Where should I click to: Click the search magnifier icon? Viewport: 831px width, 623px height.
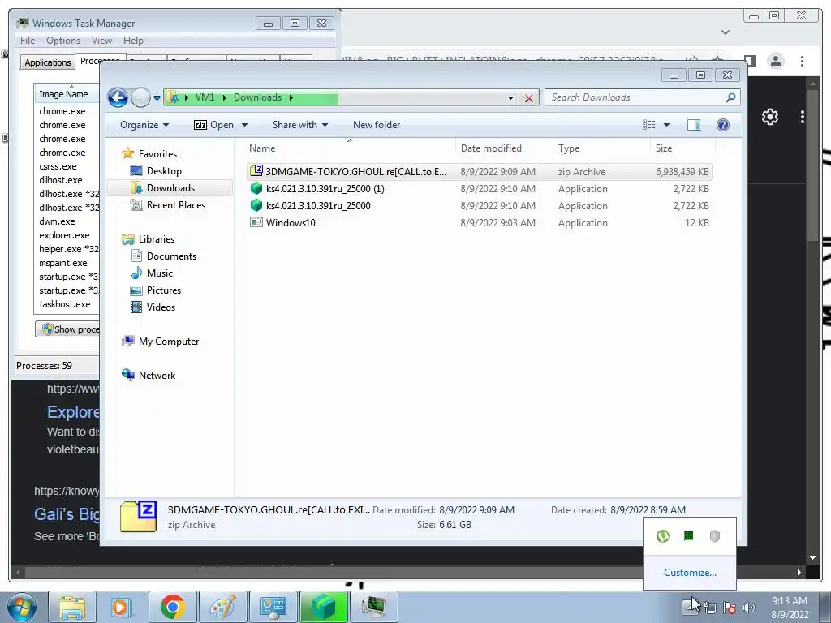point(731,97)
